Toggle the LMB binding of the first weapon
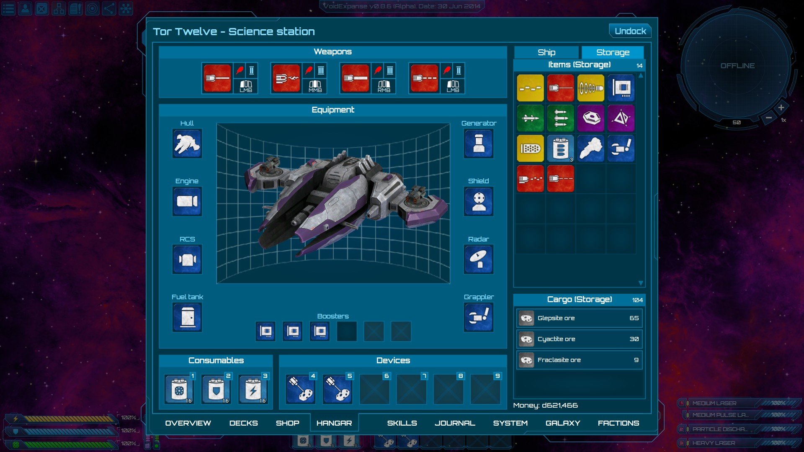The height and width of the screenshot is (452, 804). (x=246, y=86)
